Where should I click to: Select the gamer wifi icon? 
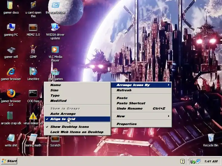[x=11, y=50]
